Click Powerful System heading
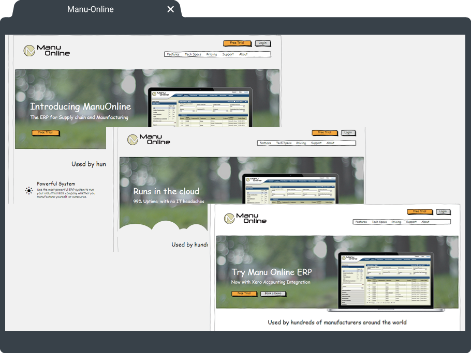The width and height of the screenshot is (471, 353). (56, 183)
